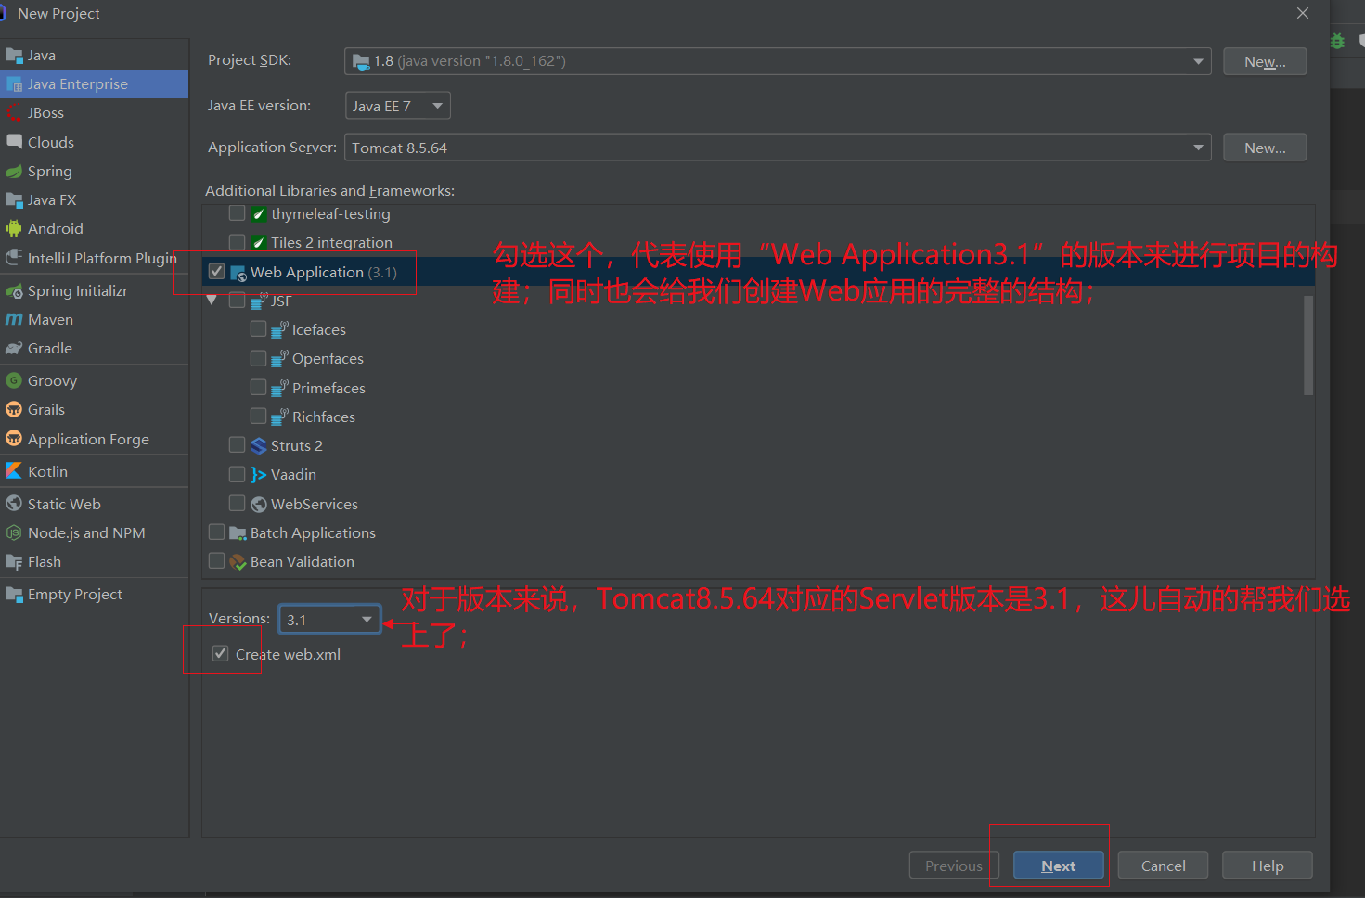Click the New button beside Project SDK
1365x898 pixels.
[1264, 60]
